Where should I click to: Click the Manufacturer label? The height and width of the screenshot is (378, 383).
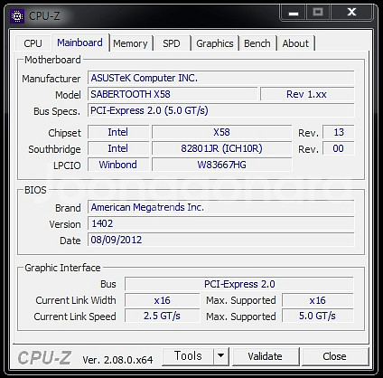(51, 79)
